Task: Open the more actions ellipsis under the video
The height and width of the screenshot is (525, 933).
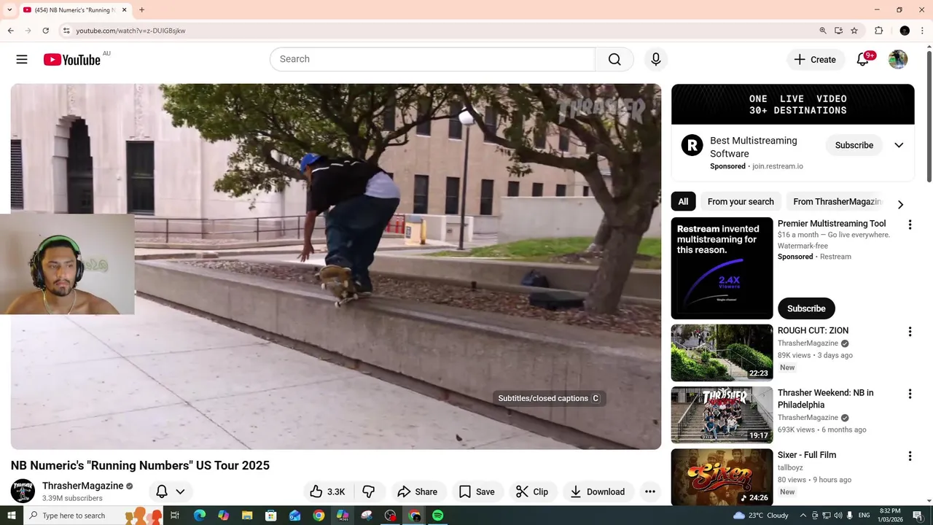Action: tap(650, 491)
